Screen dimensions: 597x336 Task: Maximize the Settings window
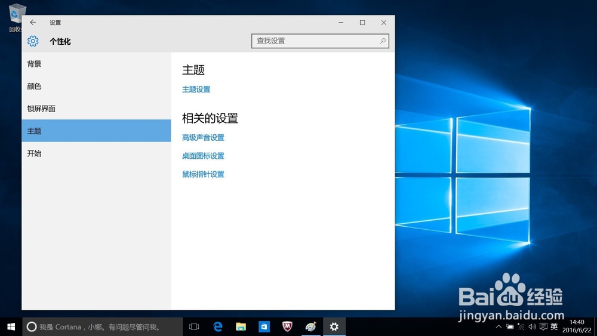click(362, 23)
